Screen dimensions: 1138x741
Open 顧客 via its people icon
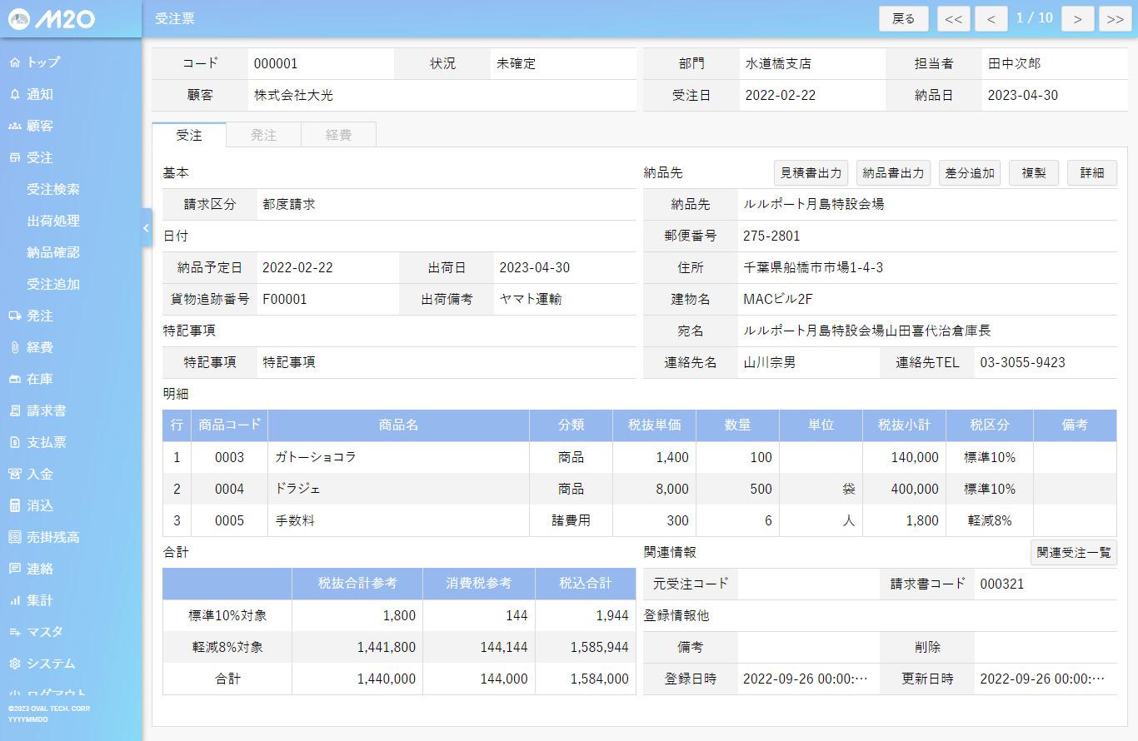(x=14, y=127)
